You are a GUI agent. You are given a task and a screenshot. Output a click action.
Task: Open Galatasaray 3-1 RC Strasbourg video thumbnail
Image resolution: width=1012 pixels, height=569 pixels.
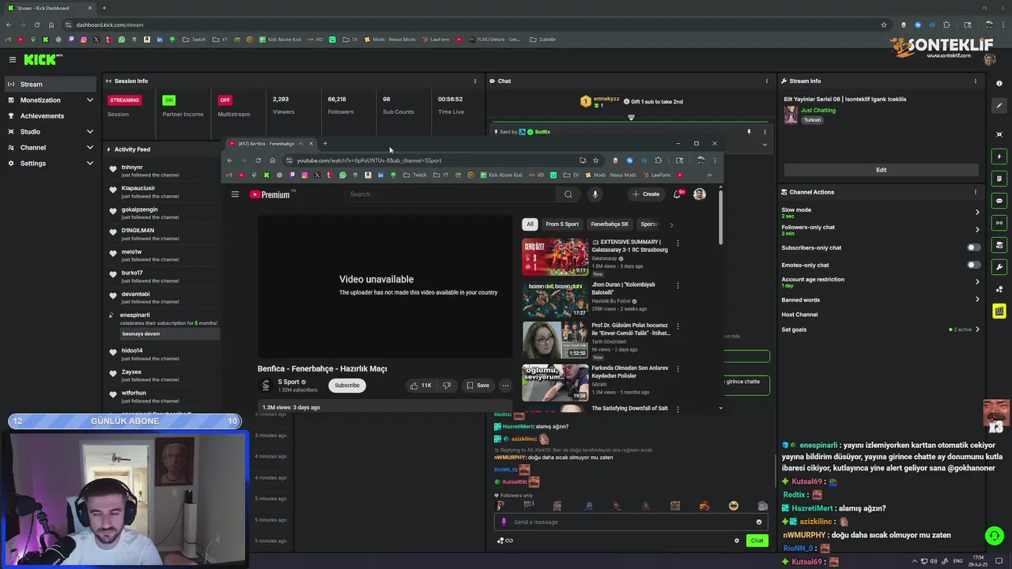point(555,257)
